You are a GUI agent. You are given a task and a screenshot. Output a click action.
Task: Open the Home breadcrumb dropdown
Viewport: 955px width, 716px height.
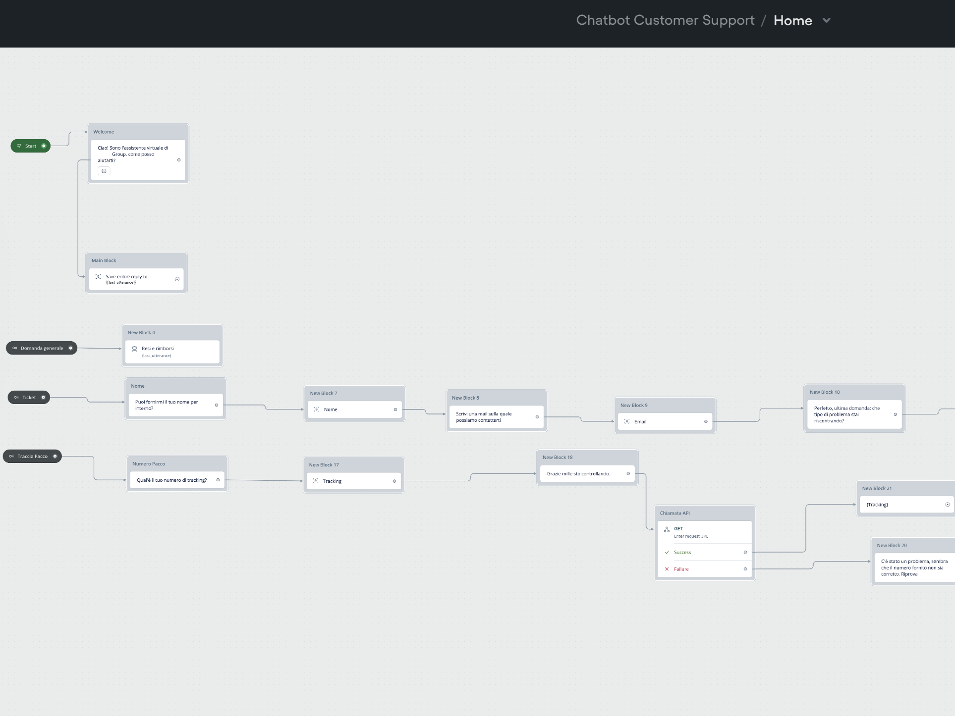click(x=826, y=20)
